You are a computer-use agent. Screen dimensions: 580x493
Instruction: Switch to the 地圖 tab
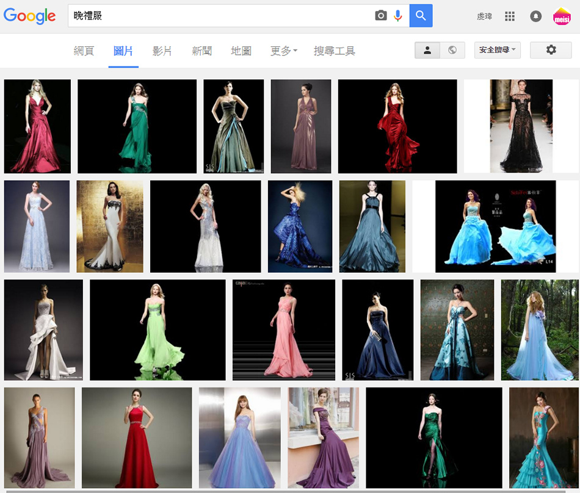coord(241,51)
